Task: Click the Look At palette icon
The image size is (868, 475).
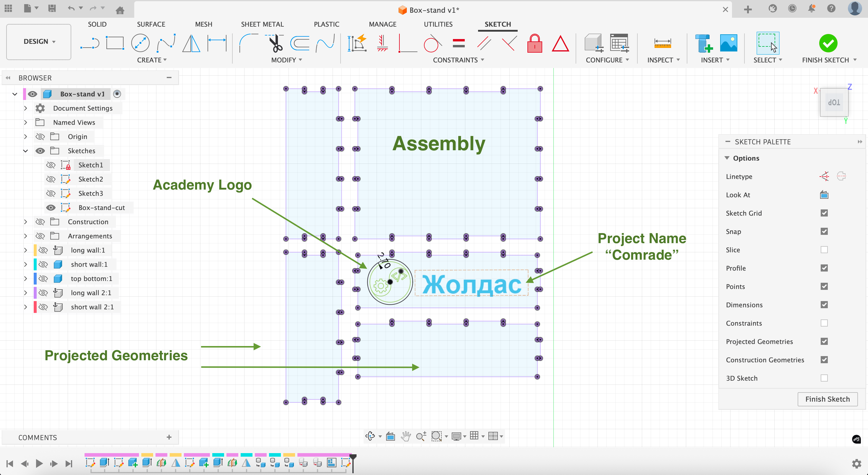Action: pos(824,195)
